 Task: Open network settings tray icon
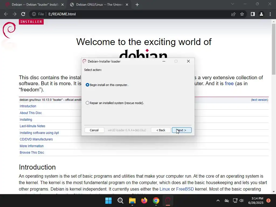pyautogui.click(x=235, y=201)
